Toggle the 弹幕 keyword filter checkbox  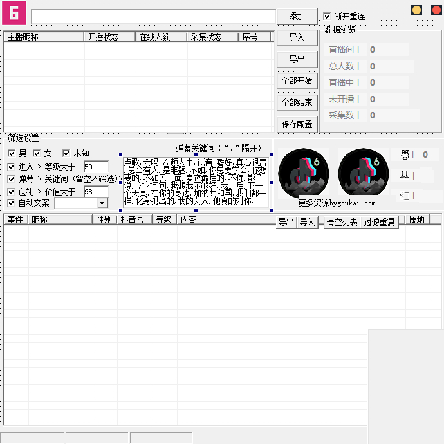pos(11,179)
